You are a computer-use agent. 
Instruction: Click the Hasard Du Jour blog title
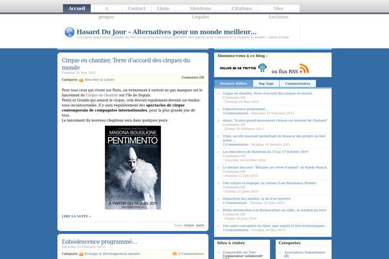(166, 32)
